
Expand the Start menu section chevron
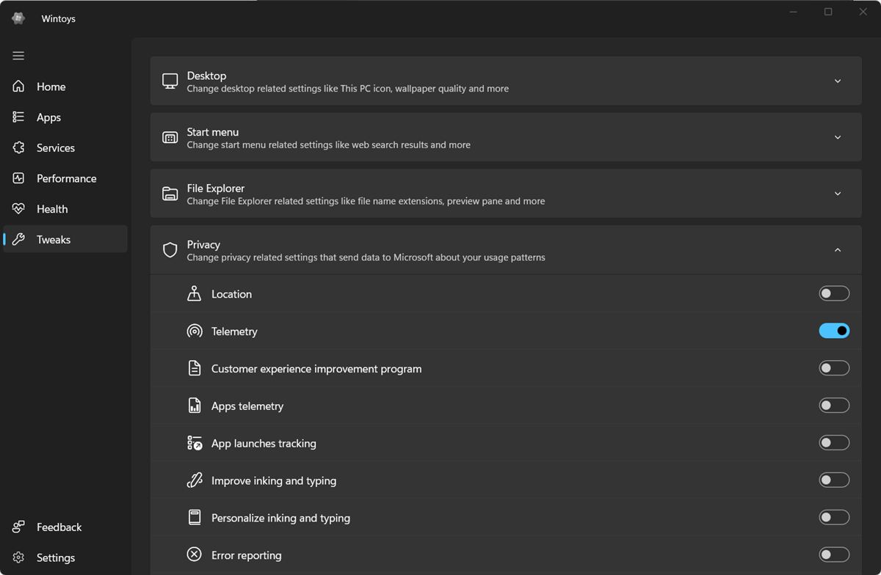point(838,138)
